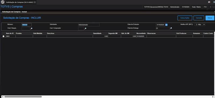Click the Necessidade column header
Viewport: 215px width, 98px height.
(x=141, y=33)
